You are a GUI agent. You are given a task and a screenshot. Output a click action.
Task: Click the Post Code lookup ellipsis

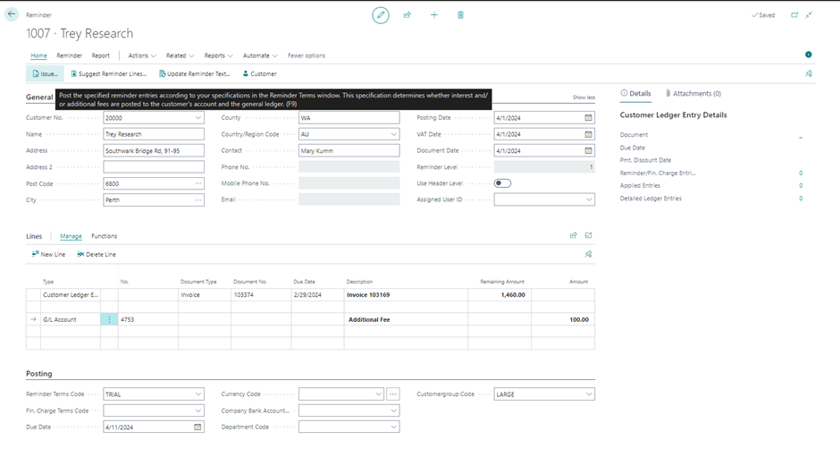point(198,183)
